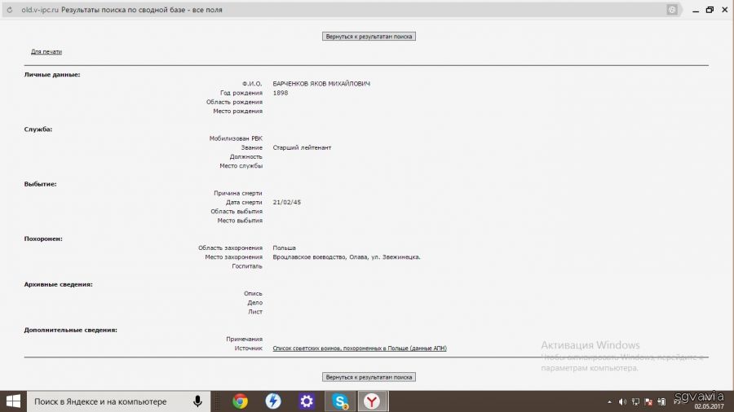Click the 'Служба:' section heading
The image size is (734, 412).
pos(38,129)
